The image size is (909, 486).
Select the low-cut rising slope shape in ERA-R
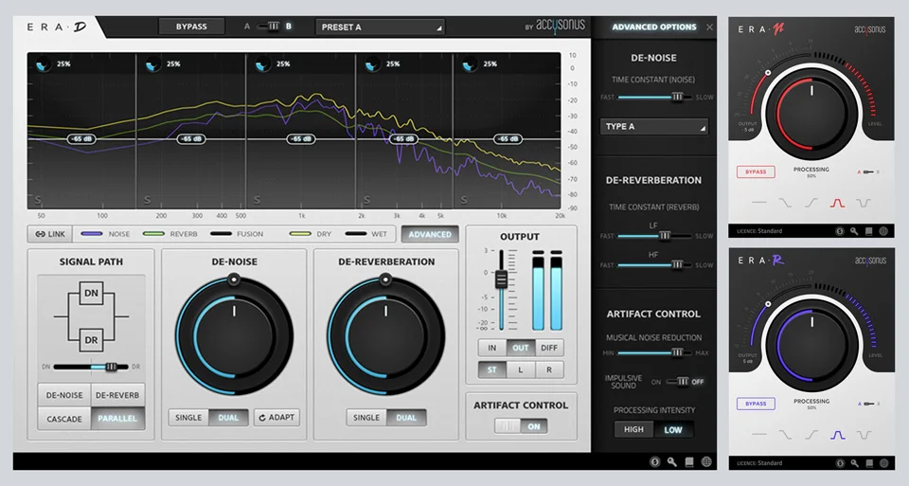click(x=811, y=435)
